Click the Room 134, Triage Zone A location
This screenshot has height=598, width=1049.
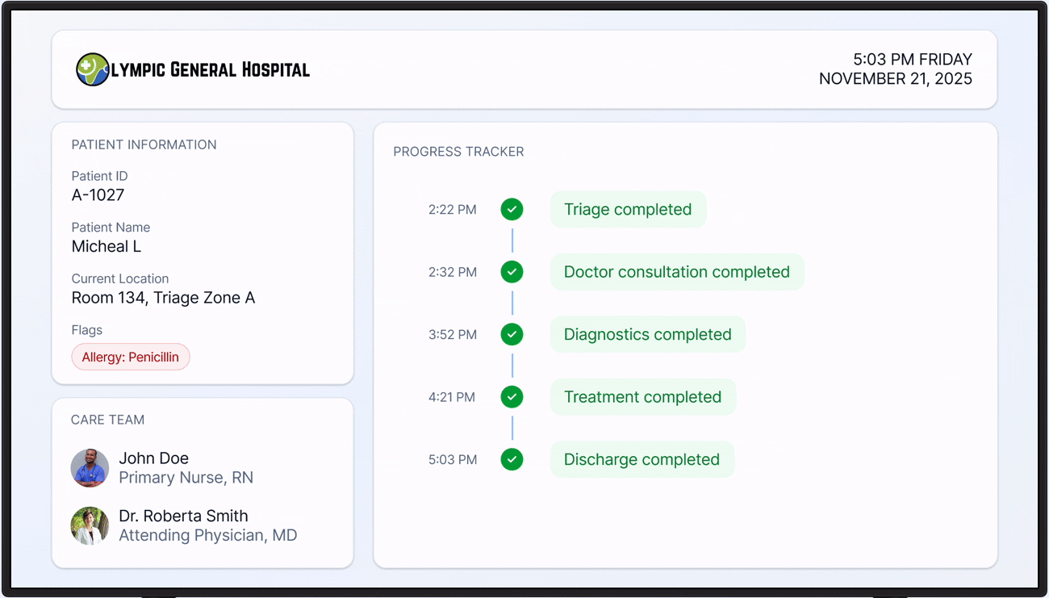163,298
